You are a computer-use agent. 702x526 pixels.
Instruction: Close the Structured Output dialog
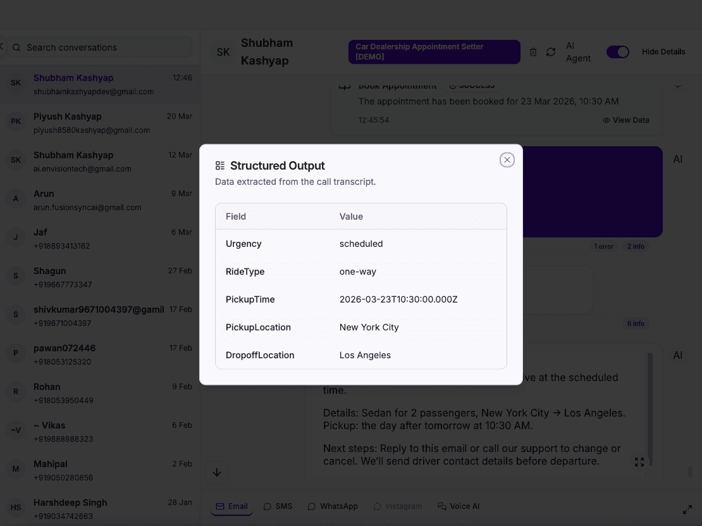(507, 160)
